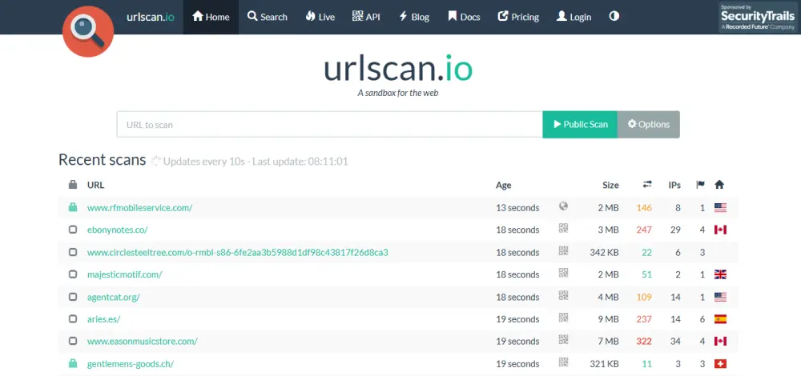Click the API source icon in agentcat.org row
Screen dimensions: 801x376
pyautogui.click(x=563, y=295)
